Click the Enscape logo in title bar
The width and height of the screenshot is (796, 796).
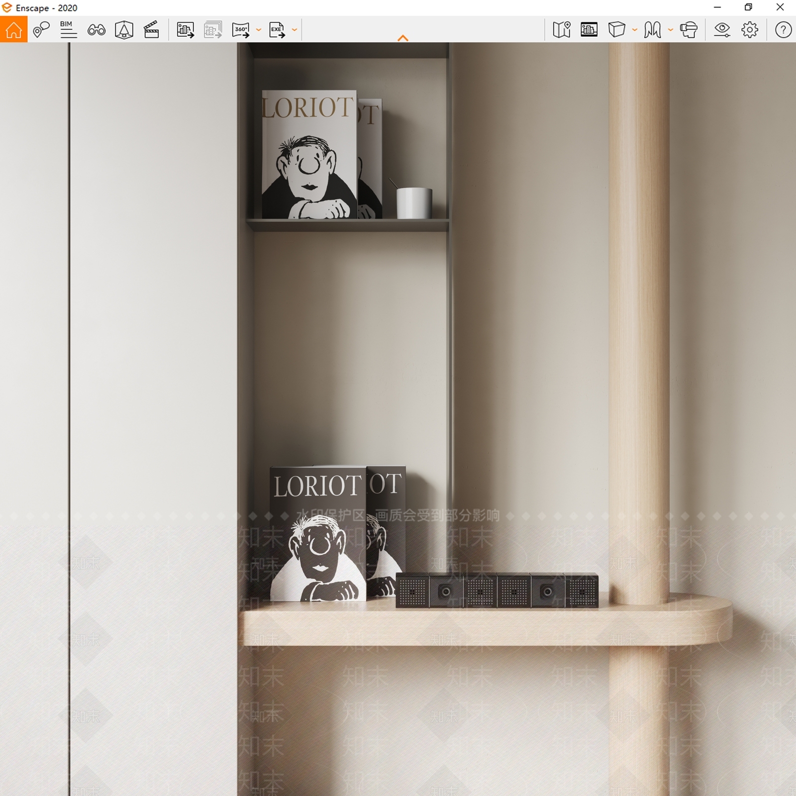7,7
